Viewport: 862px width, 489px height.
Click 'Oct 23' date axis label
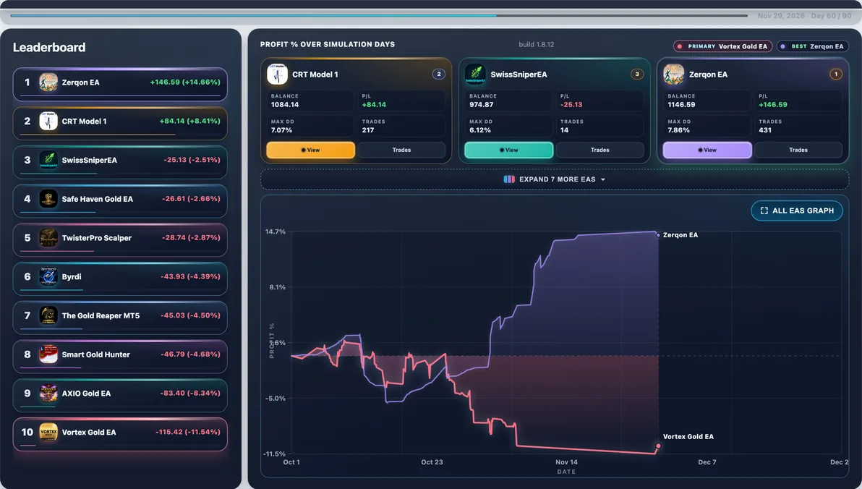click(432, 462)
